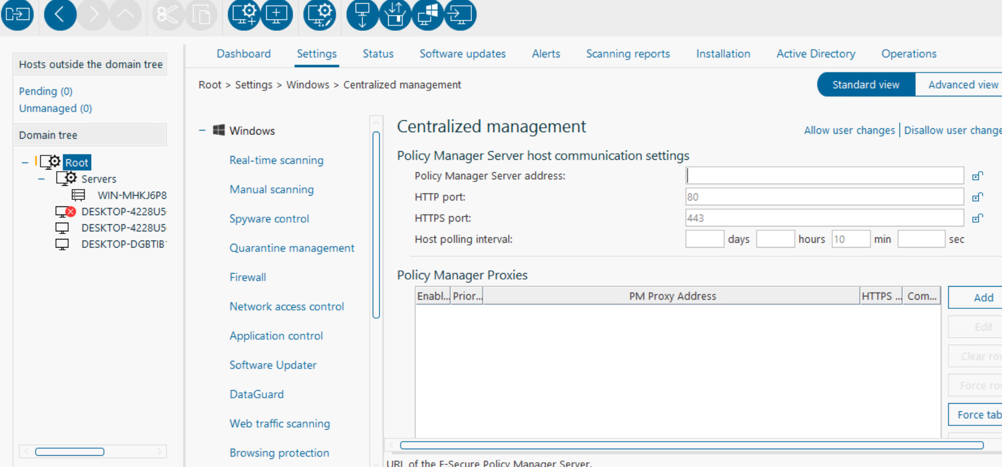
Task: Click the Pending (0) link
Action: point(46,91)
